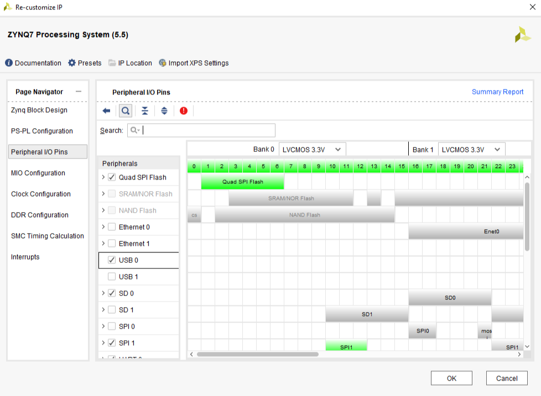Screen dimensions: 541x396
Task: Expand the SD 0 tree row
Action: pos(103,293)
